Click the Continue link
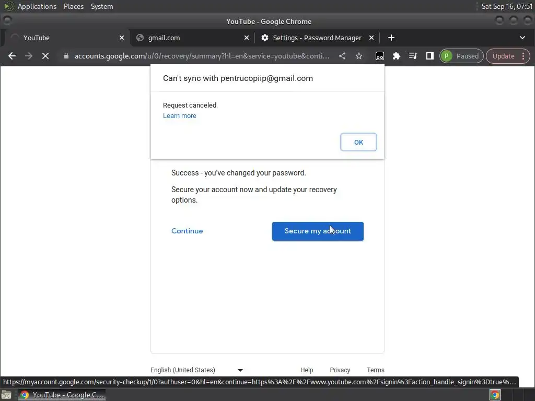 click(x=187, y=231)
